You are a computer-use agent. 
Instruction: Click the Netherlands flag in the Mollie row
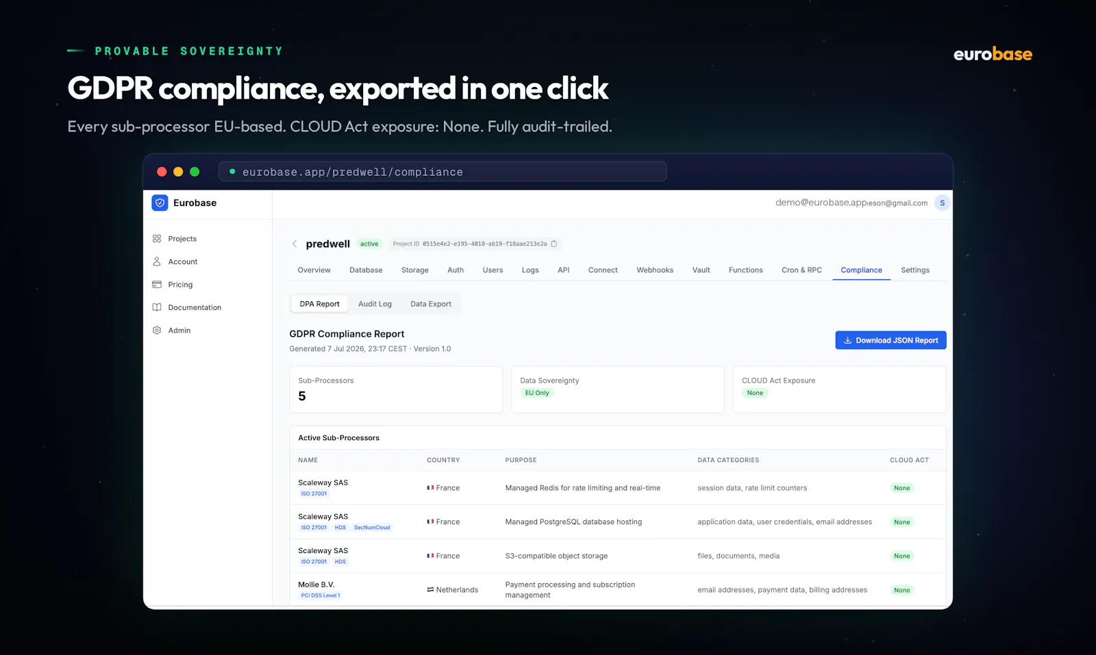(430, 590)
